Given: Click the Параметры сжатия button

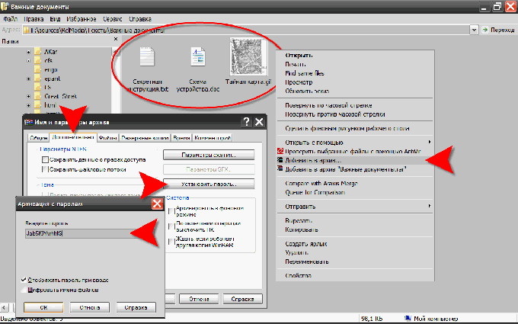Looking at the screenshot, I should (209, 155).
